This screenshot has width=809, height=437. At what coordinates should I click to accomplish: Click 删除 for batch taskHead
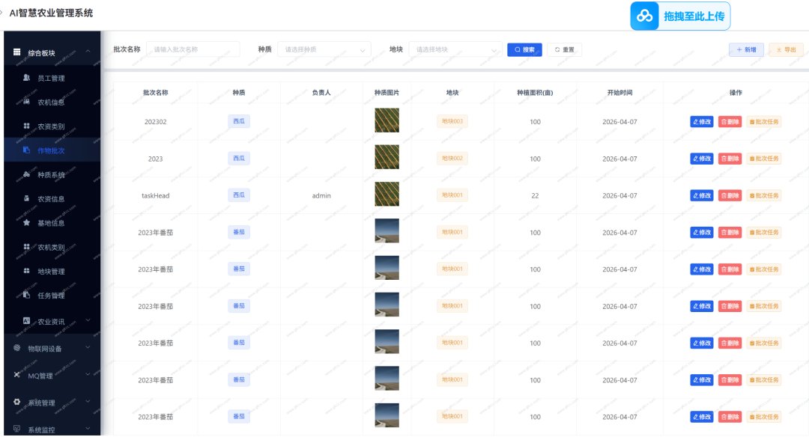730,195
